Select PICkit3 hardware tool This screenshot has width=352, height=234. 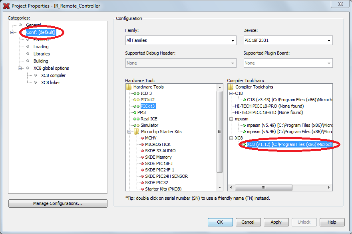148,106
